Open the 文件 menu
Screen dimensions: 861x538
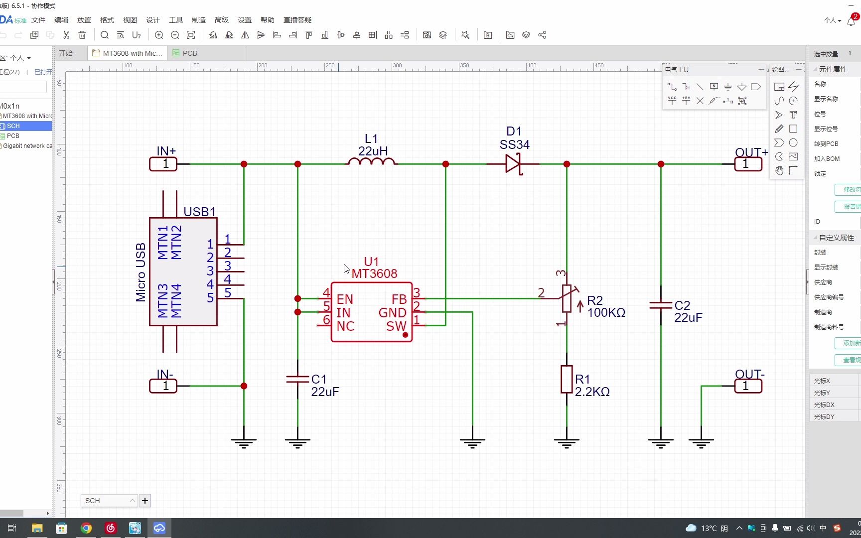(x=38, y=20)
